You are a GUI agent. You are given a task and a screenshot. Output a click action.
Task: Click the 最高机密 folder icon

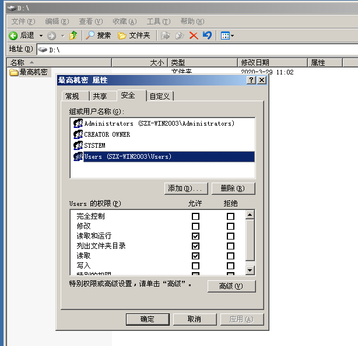pyautogui.click(x=13, y=73)
